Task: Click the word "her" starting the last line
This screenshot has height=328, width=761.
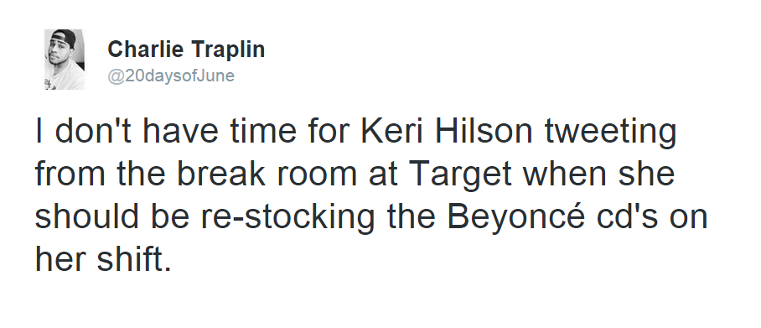Action: coord(60,258)
